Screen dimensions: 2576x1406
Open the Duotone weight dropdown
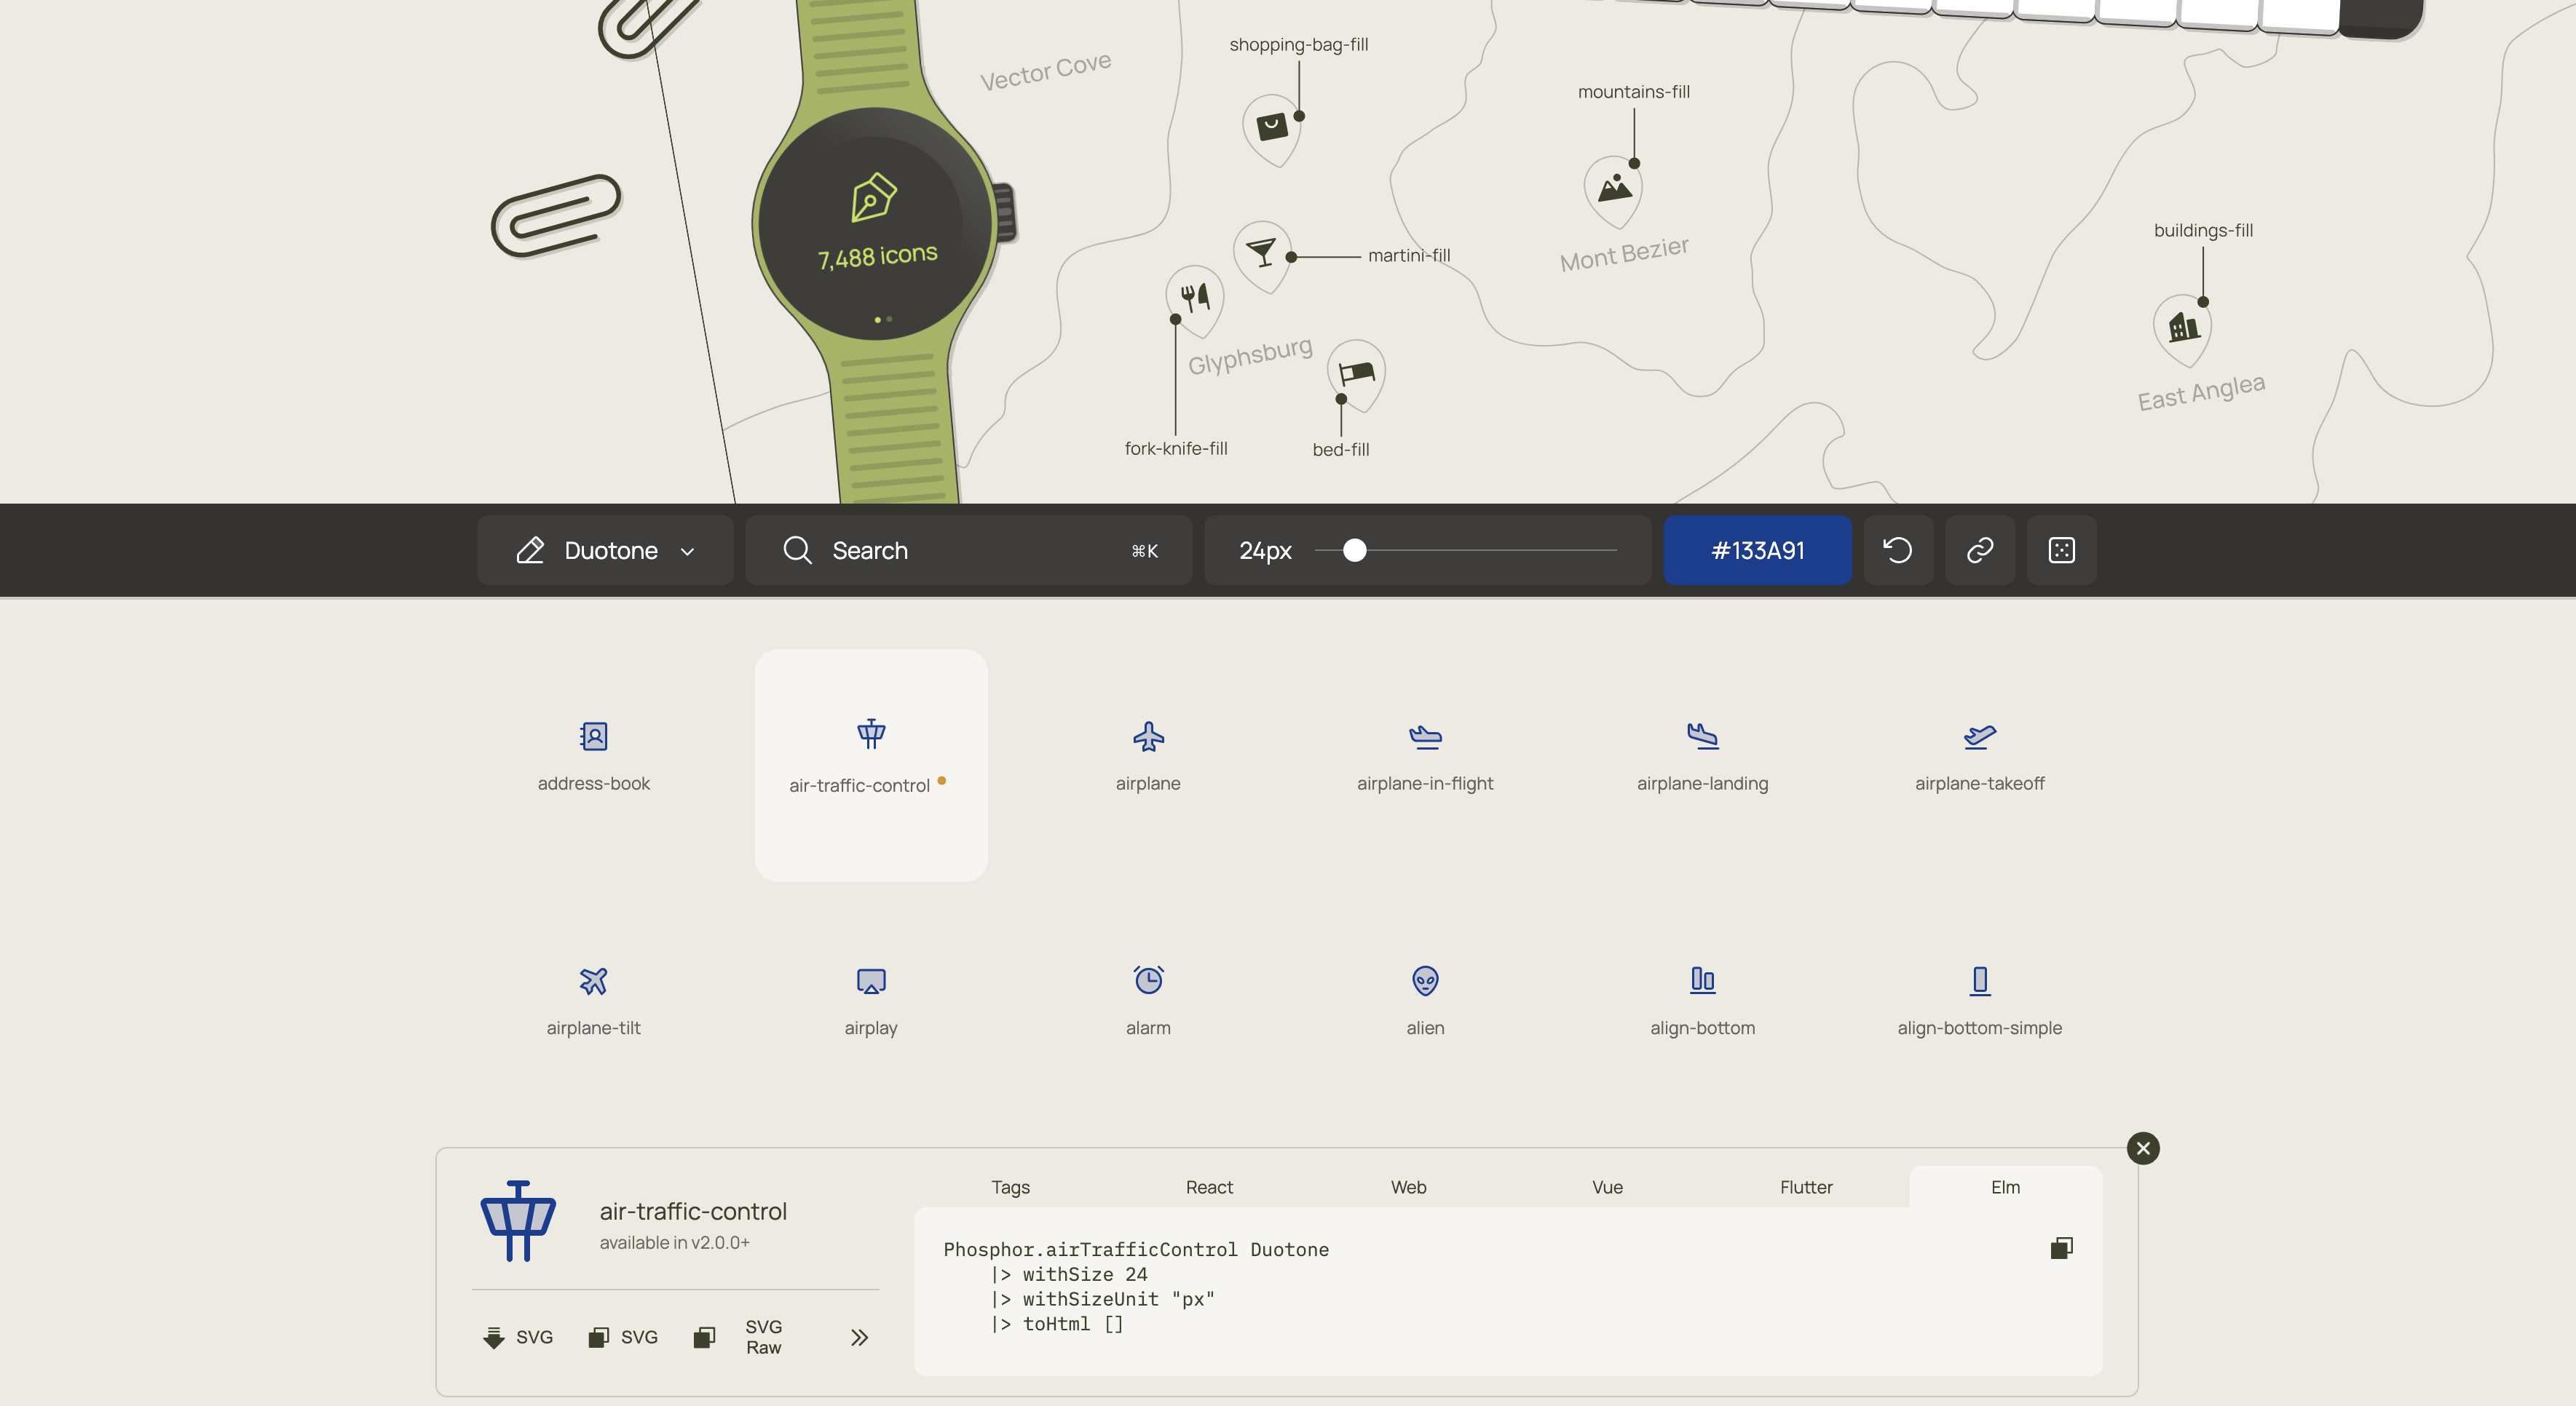pyautogui.click(x=605, y=549)
